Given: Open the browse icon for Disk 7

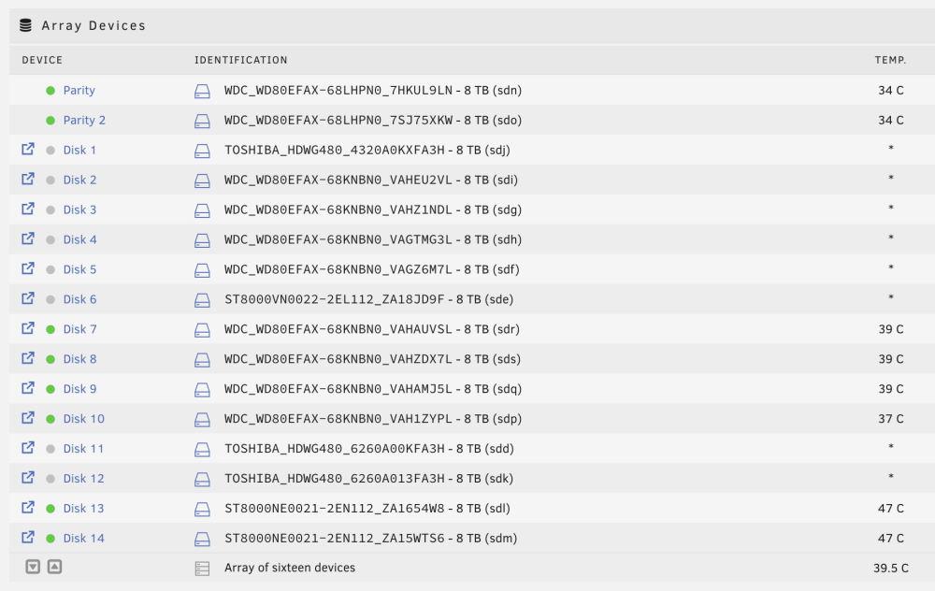Looking at the screenshot, I should 28,328.
